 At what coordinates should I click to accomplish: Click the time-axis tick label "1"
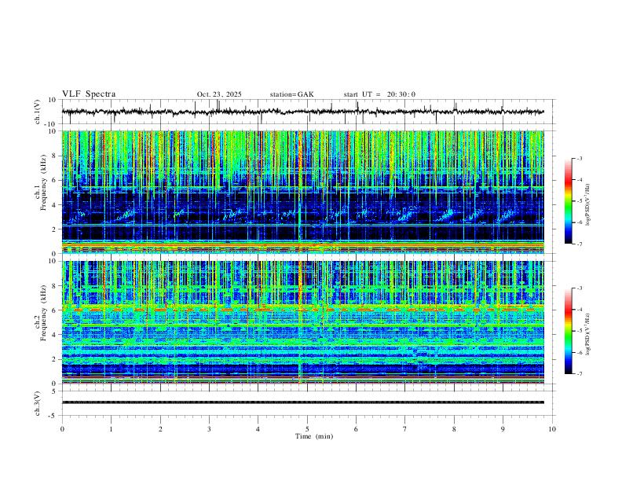click(x=111, y=429)
